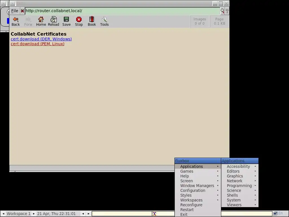
Task: Download the DER Windows certificate
Action: pyautogui.click(x=41, y=39)
